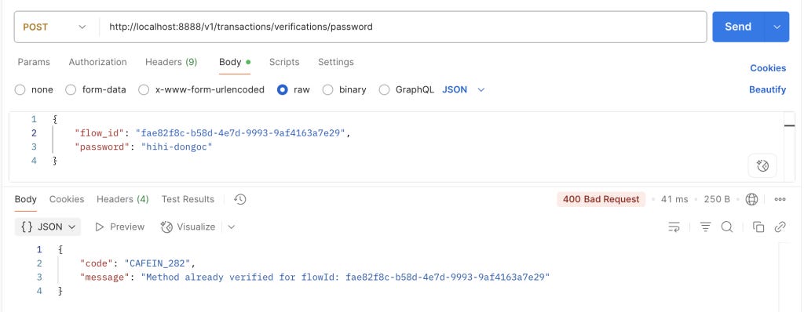Open the Test Results tab
The width and height of the screenshot is (804, 312).
(x=188, y=199)
